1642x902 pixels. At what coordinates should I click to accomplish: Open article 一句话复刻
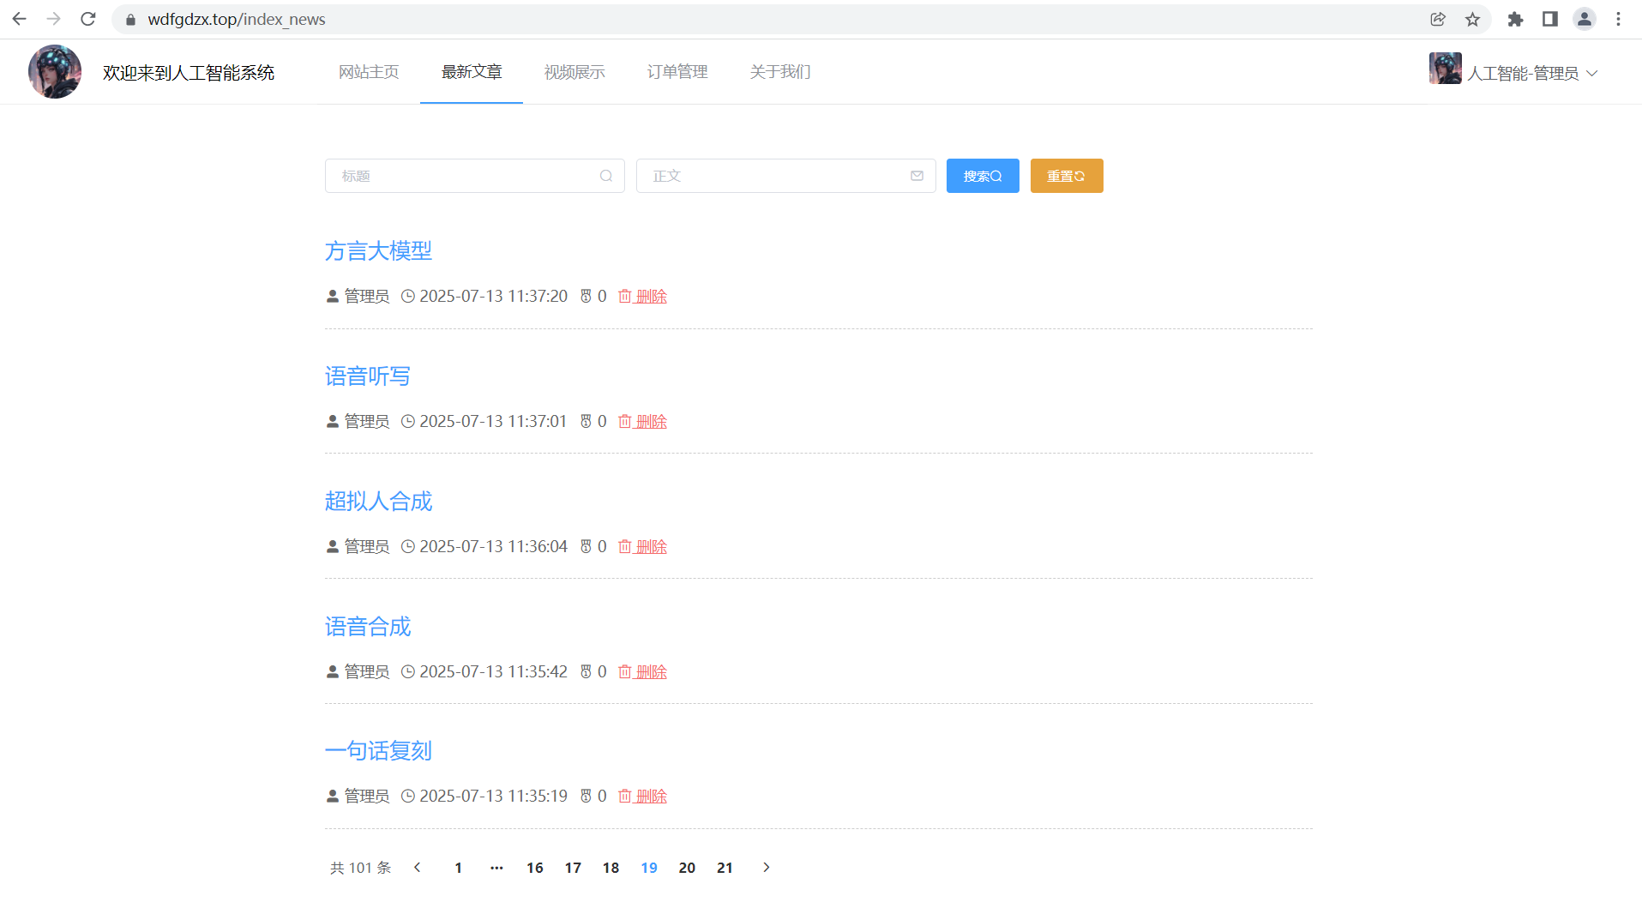(x=378, y=751)
